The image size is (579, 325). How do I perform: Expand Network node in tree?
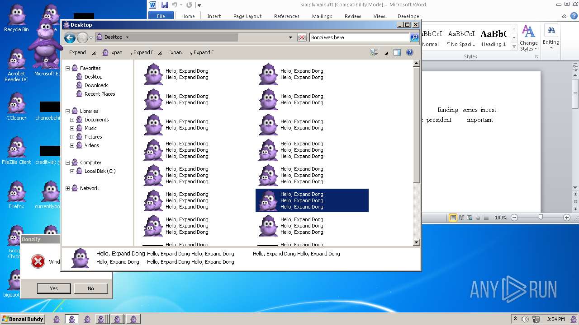click(68, 188)
